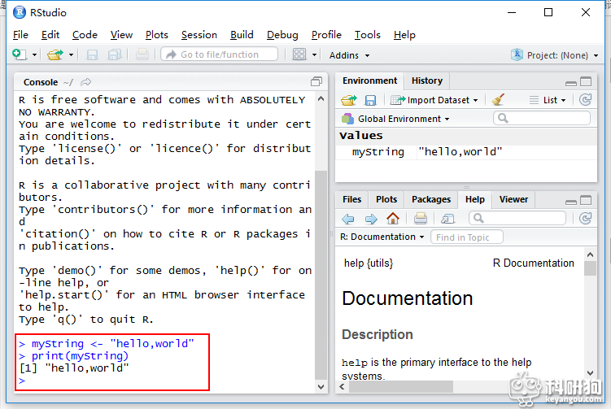Viewport: 611px width, 409px height.
Task: Open the Debug menu
Action: coord(282,35)
